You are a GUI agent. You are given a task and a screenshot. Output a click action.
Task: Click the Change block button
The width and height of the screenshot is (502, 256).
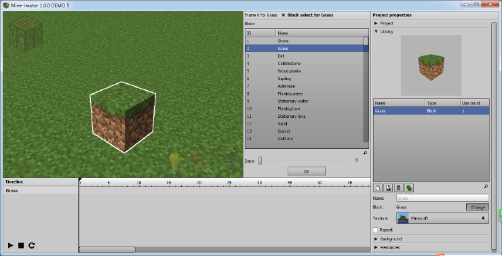pos(478,207)
